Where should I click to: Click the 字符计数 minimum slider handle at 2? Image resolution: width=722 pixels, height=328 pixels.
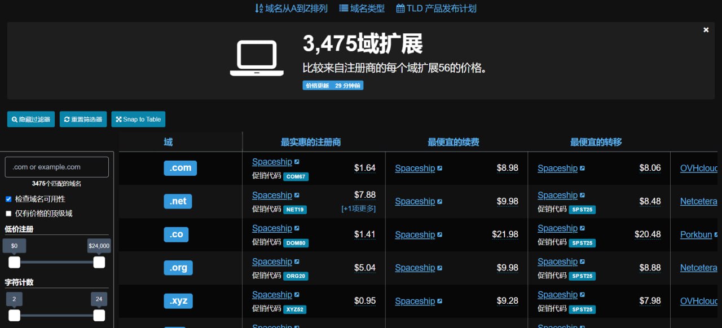[x=14, y=316]
